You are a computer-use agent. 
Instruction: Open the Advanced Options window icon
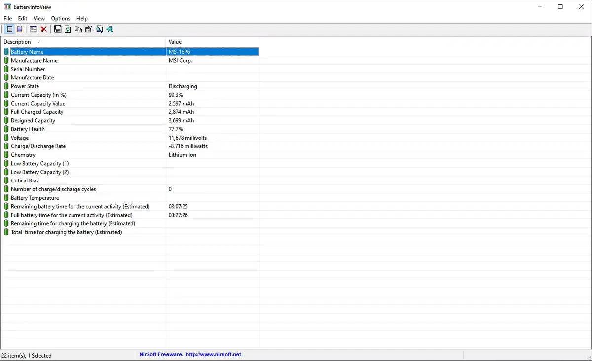pos(34,29)
